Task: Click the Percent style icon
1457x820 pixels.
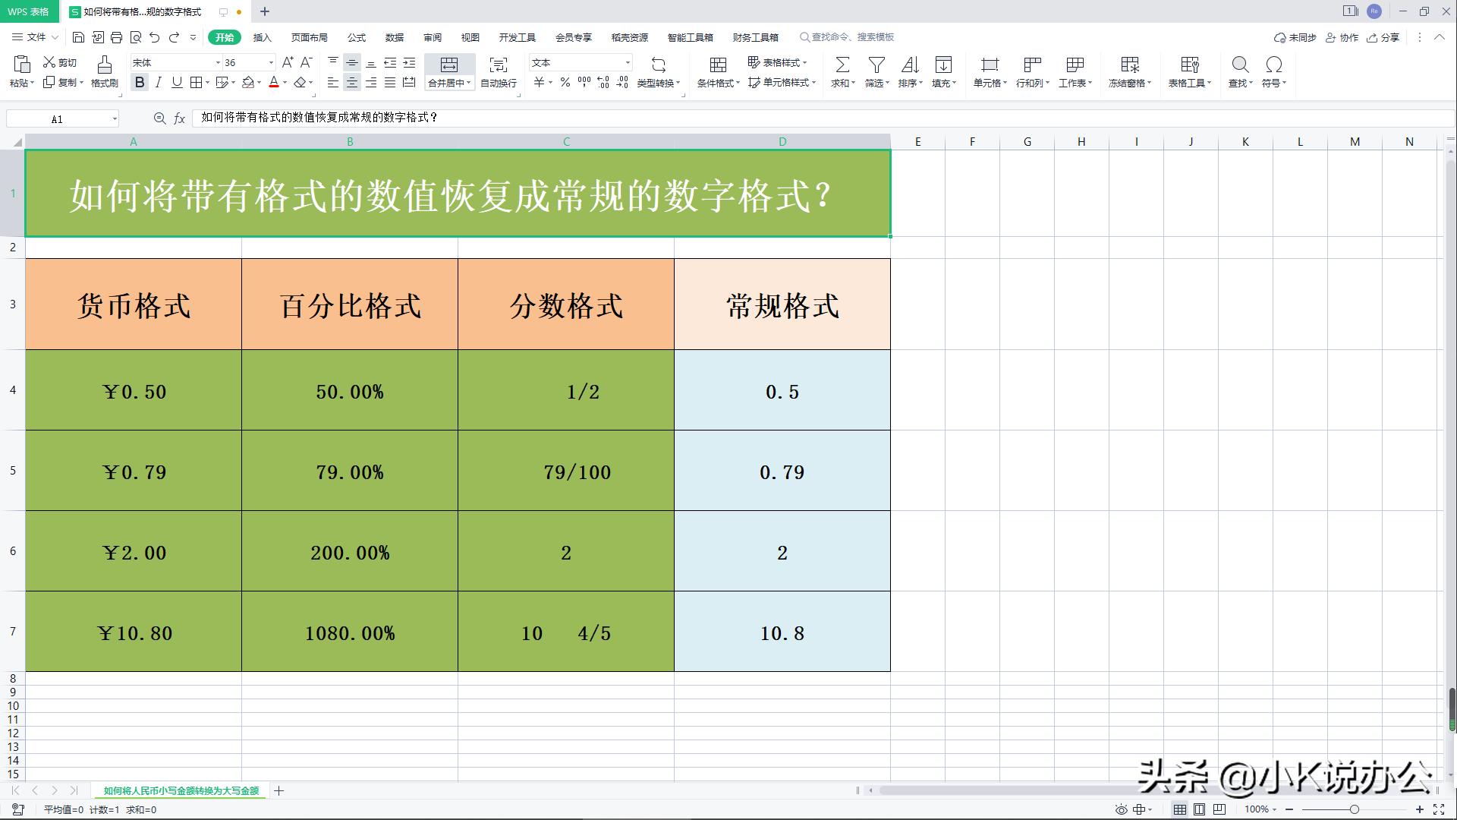Action: coord(565,84)
